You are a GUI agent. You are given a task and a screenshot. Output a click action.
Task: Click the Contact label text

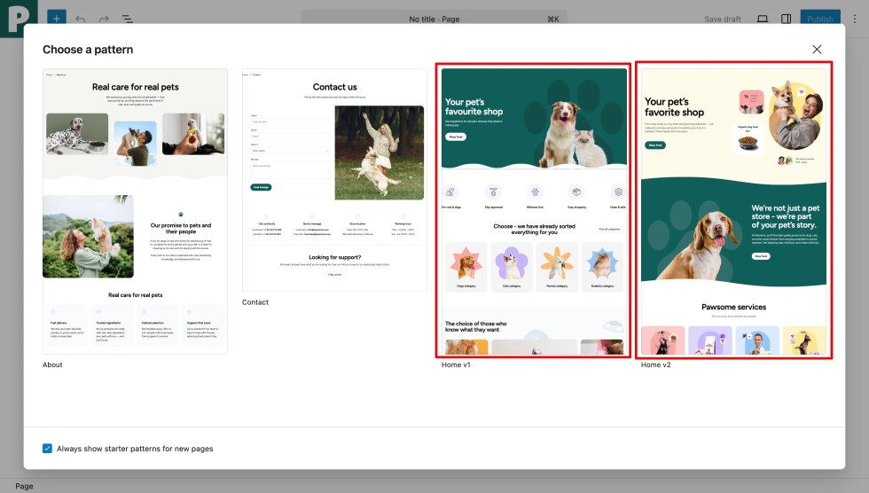tap(255, 301)
